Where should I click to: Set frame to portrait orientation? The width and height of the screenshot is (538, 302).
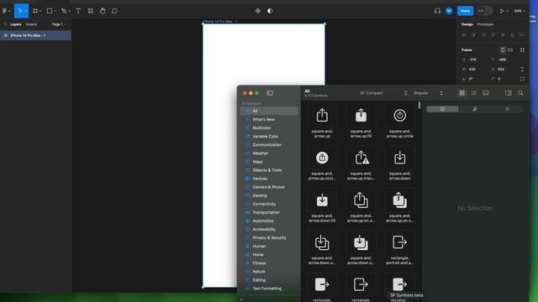tap(503, 50)
